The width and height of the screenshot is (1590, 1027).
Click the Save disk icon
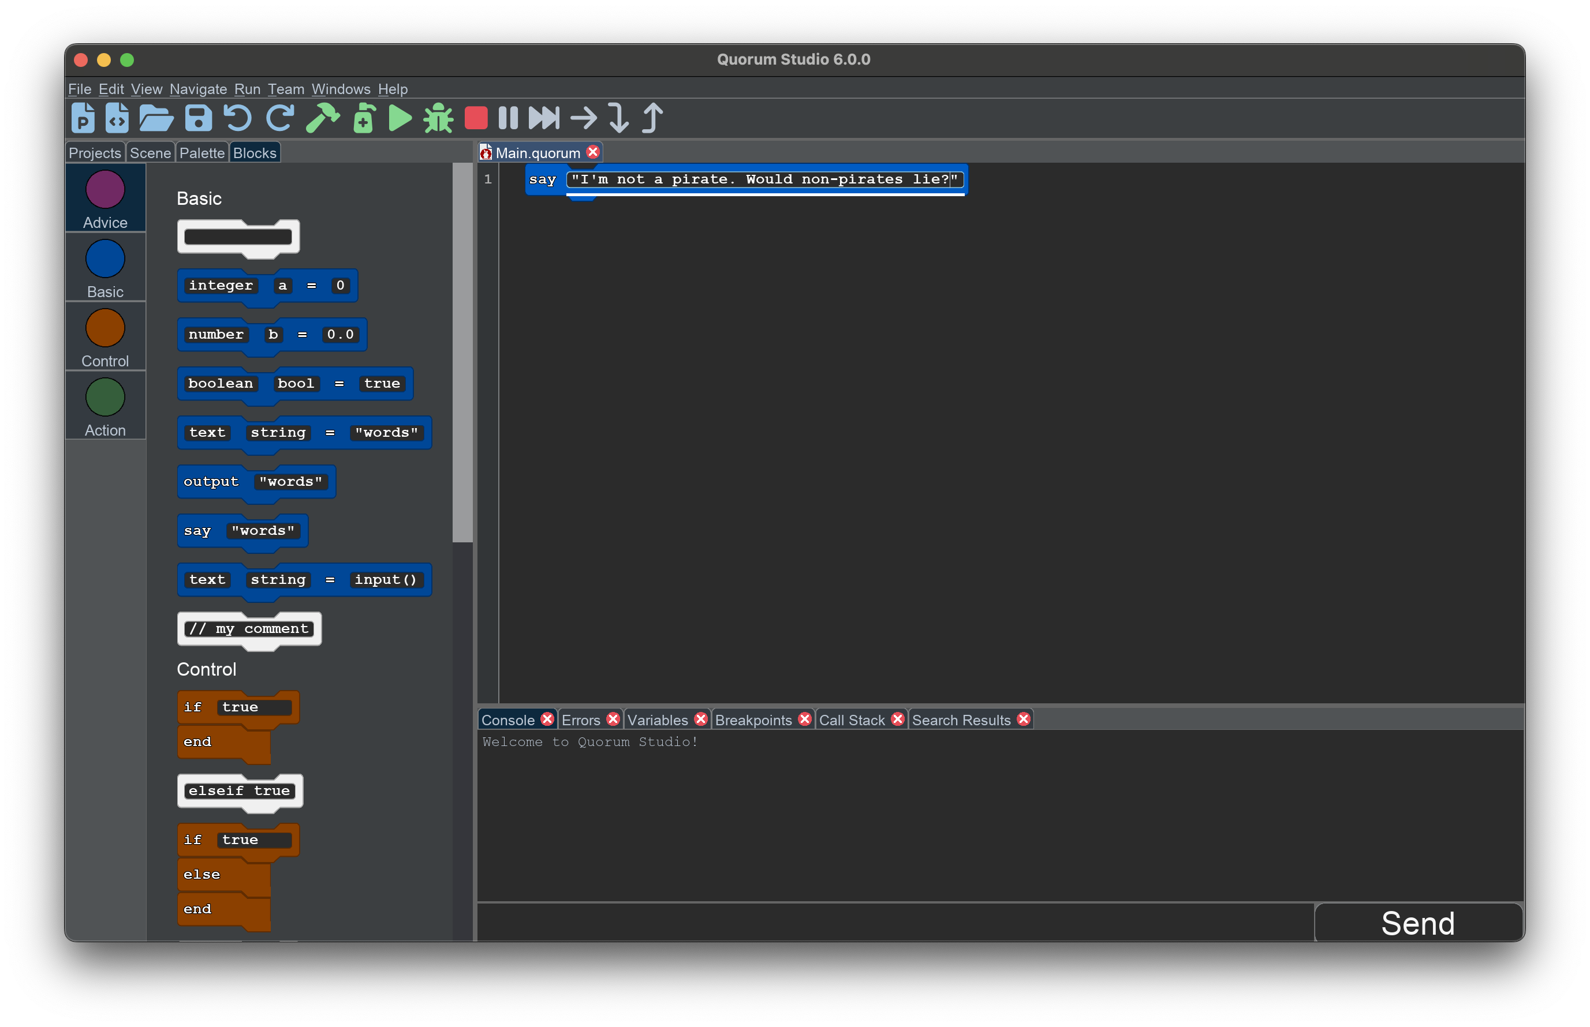pyautogui.click(x=198, y=119)
